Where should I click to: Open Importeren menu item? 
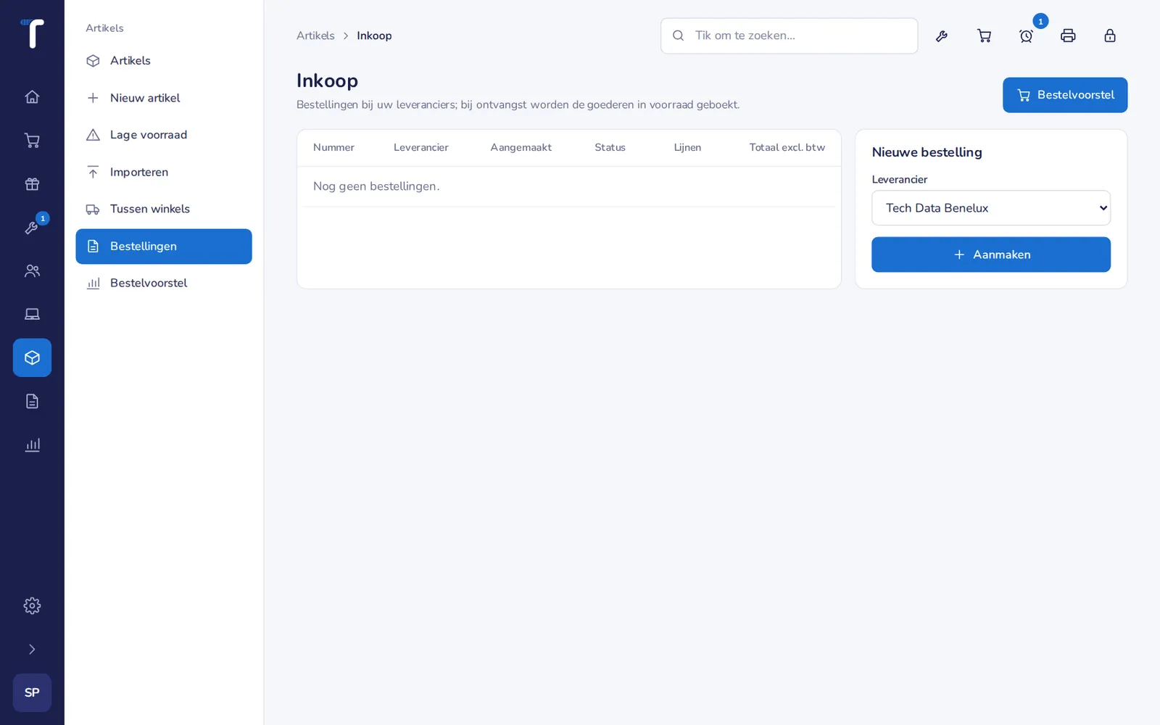164,172
